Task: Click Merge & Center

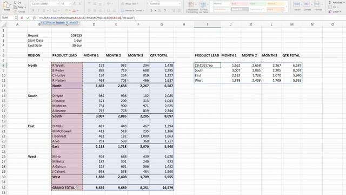Action: coord(132,10)
